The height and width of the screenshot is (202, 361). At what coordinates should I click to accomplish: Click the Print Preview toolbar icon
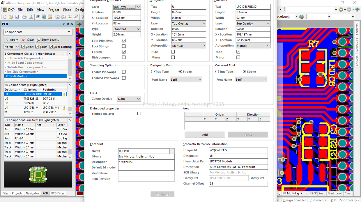[x=31, y=17]
